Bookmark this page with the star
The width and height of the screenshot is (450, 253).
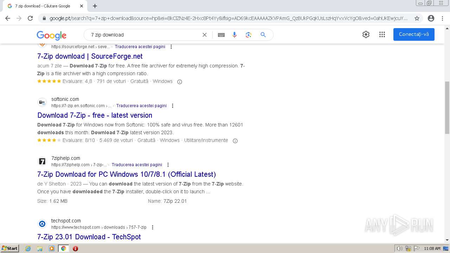(x=417, y=18)
